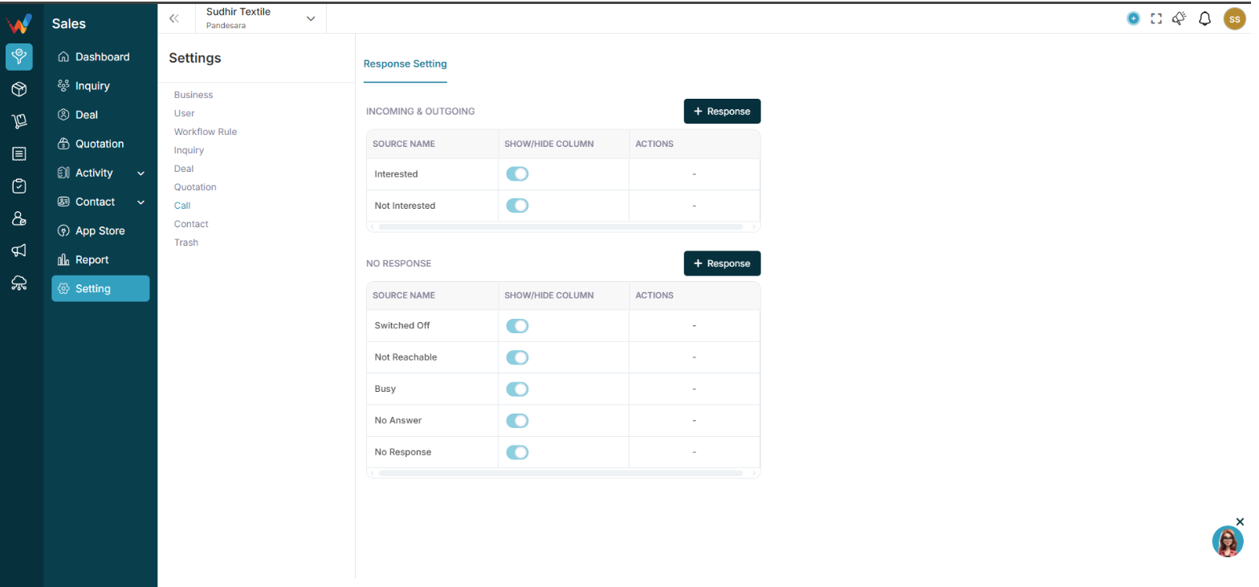Click the notification bell icon
1259x587 pixels.
tap(1204, 18)
